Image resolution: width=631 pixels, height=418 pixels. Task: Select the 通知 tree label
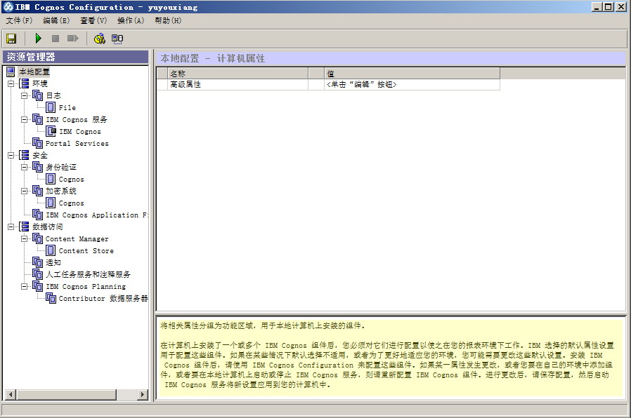coord(53,262)
